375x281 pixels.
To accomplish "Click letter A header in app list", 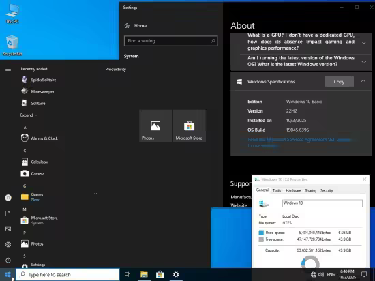I will (25, 128).
